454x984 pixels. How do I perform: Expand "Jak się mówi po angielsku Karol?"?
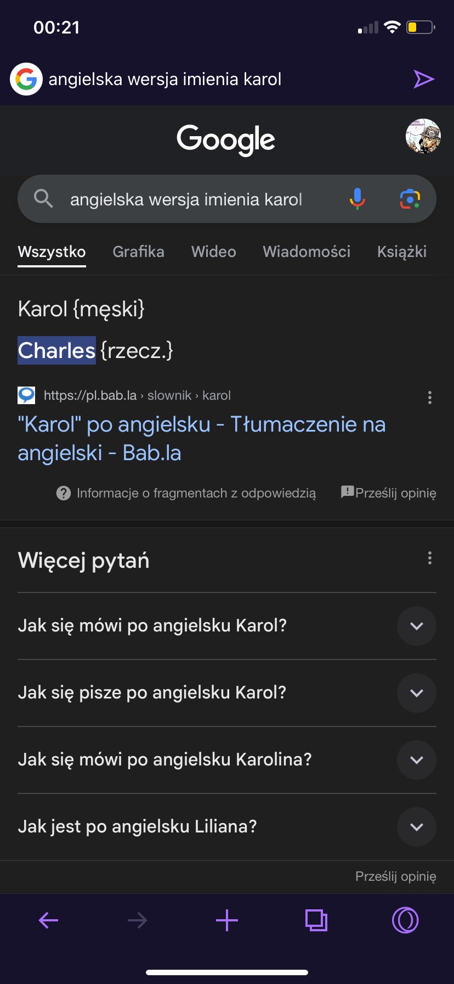416,626
